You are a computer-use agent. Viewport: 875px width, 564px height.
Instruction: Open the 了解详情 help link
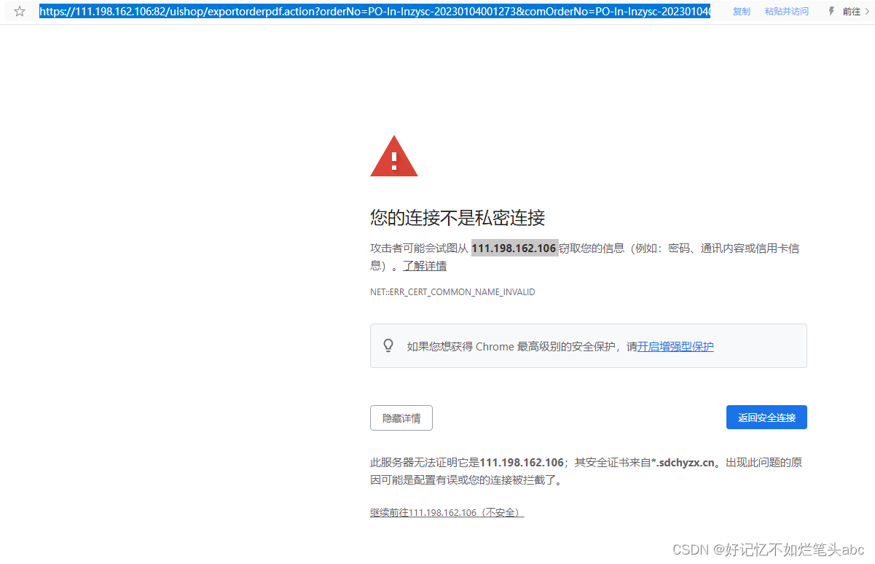click(x=425, y=265)
